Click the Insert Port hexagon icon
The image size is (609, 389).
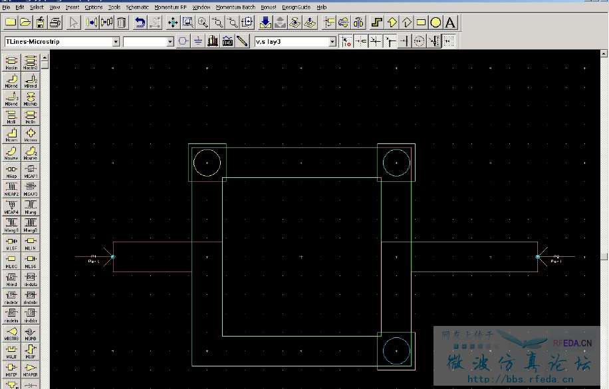(x=183, y=41)
